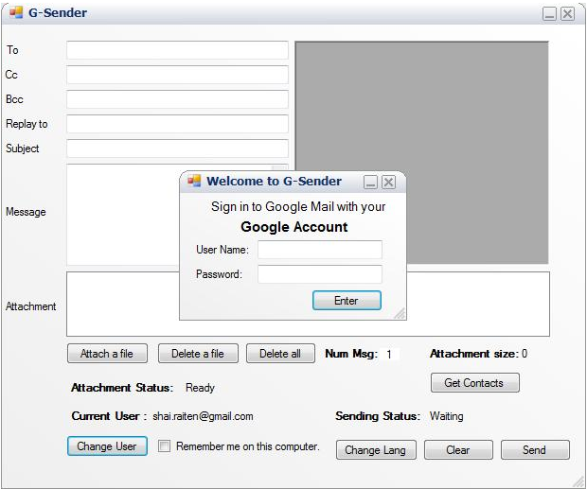Close the main G-Sender window
The height and width of the screenshot is (489, 587).
click(567, 14)
